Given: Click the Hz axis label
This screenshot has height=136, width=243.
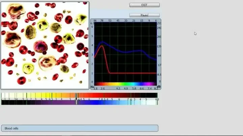Looking at the screenshot, I should 92,87.
